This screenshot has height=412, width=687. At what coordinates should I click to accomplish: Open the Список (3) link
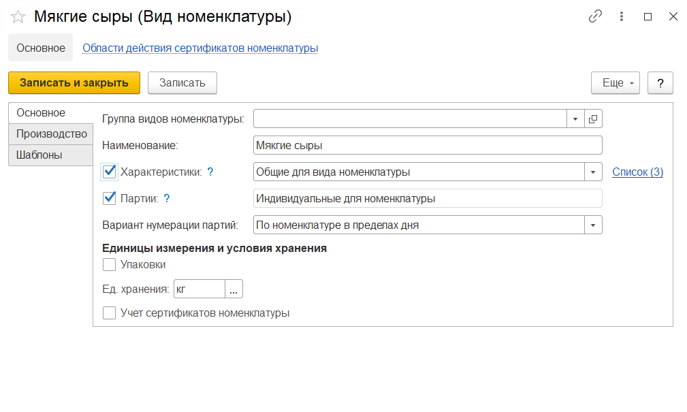637,172
